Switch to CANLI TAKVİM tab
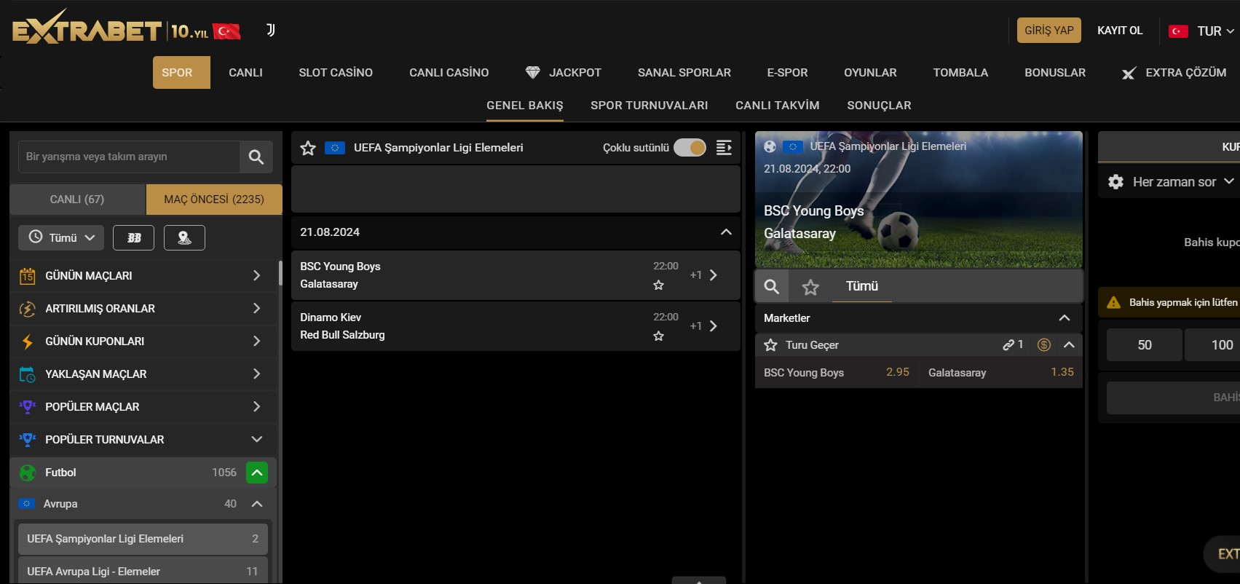 click(778, 106)
